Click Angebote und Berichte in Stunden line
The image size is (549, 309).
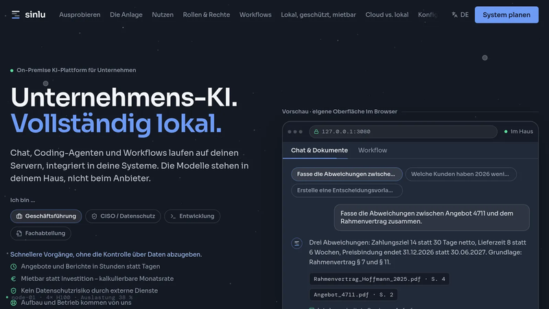(x=91, y=266)
